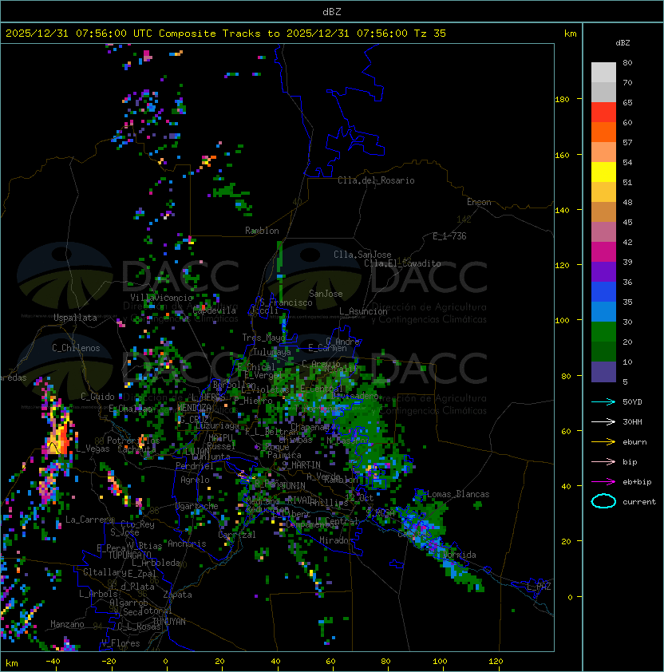This screenshot has width=664, height=672.
Task: Click the '12_Oct' map label
Action: [x=359, y=498]
